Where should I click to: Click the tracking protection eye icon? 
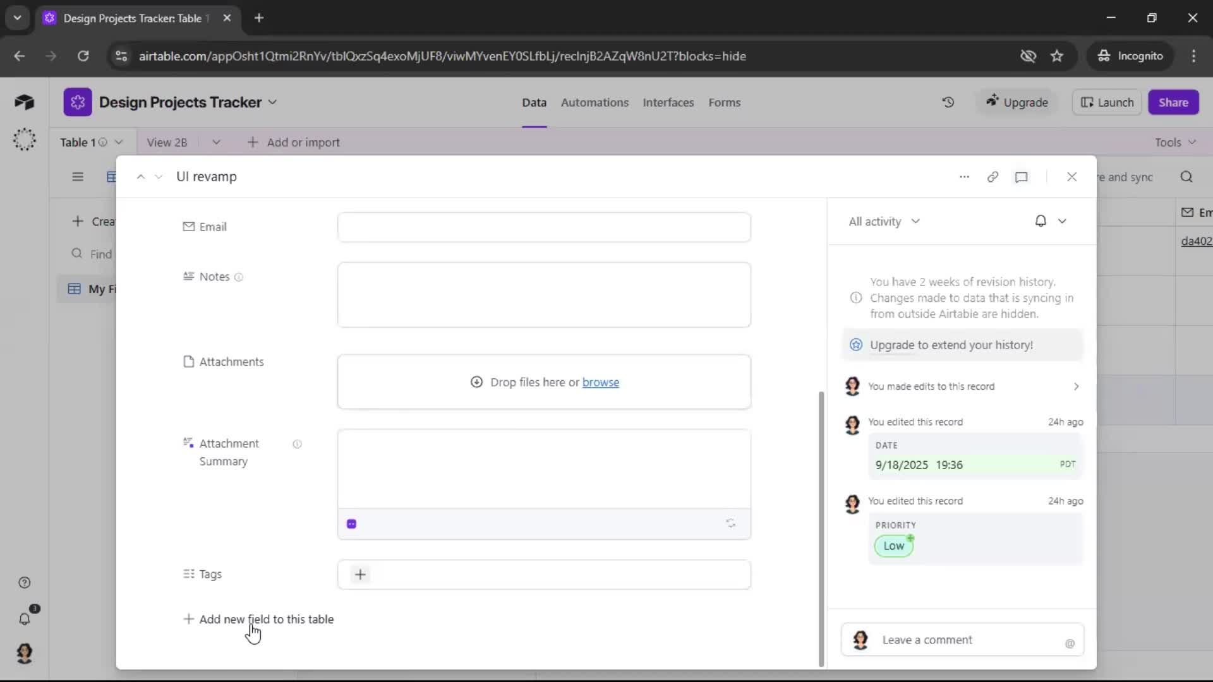[1028, 56]
